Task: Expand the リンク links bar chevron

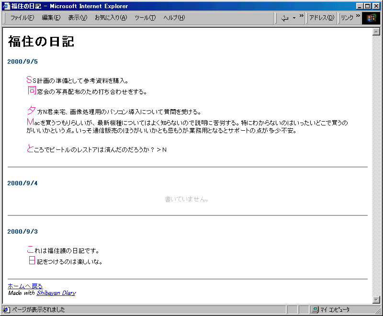Action: tap(358, 16)
